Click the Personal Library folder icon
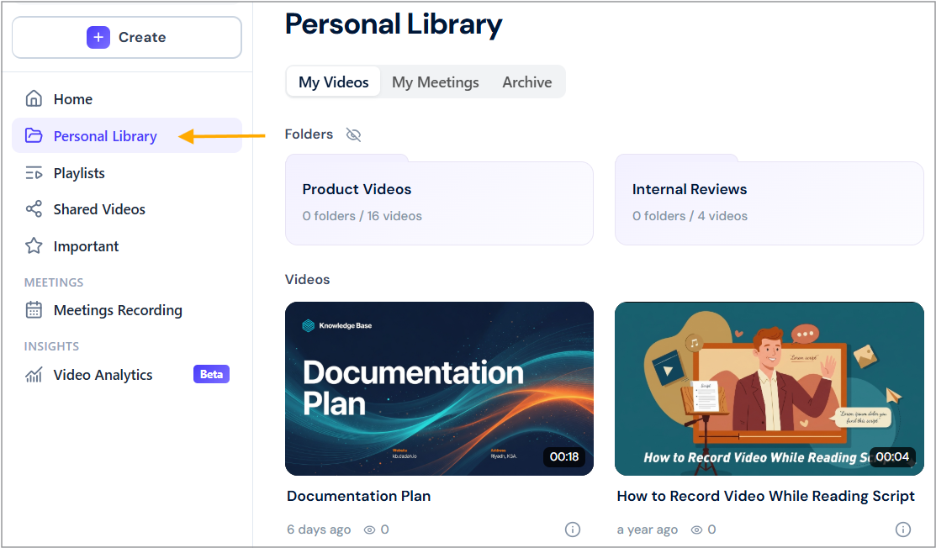 (34, 136)
